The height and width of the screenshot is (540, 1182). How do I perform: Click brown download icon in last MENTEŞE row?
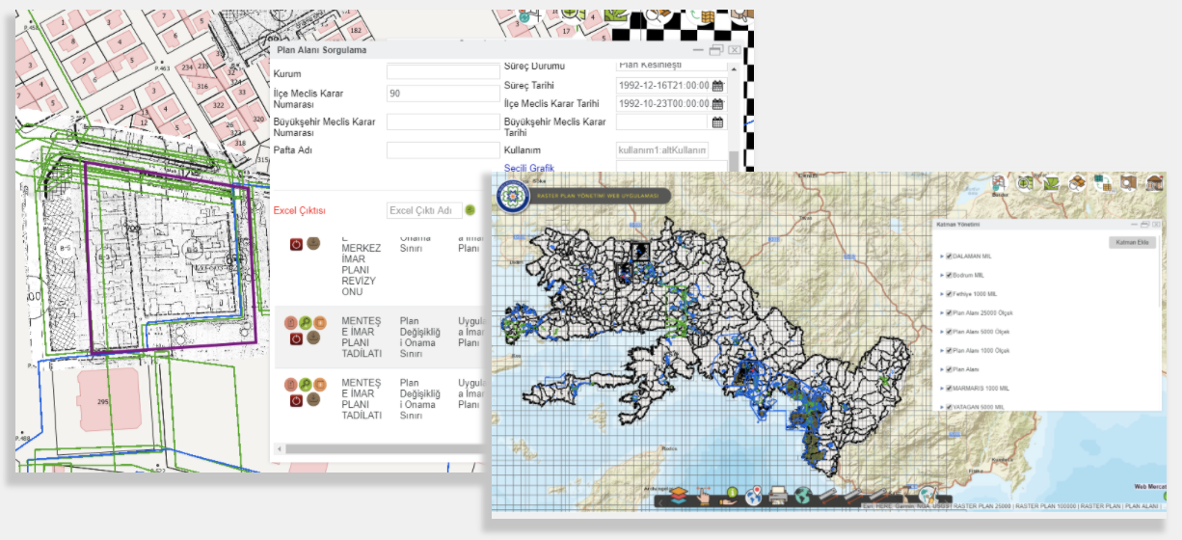pos(313,399)
